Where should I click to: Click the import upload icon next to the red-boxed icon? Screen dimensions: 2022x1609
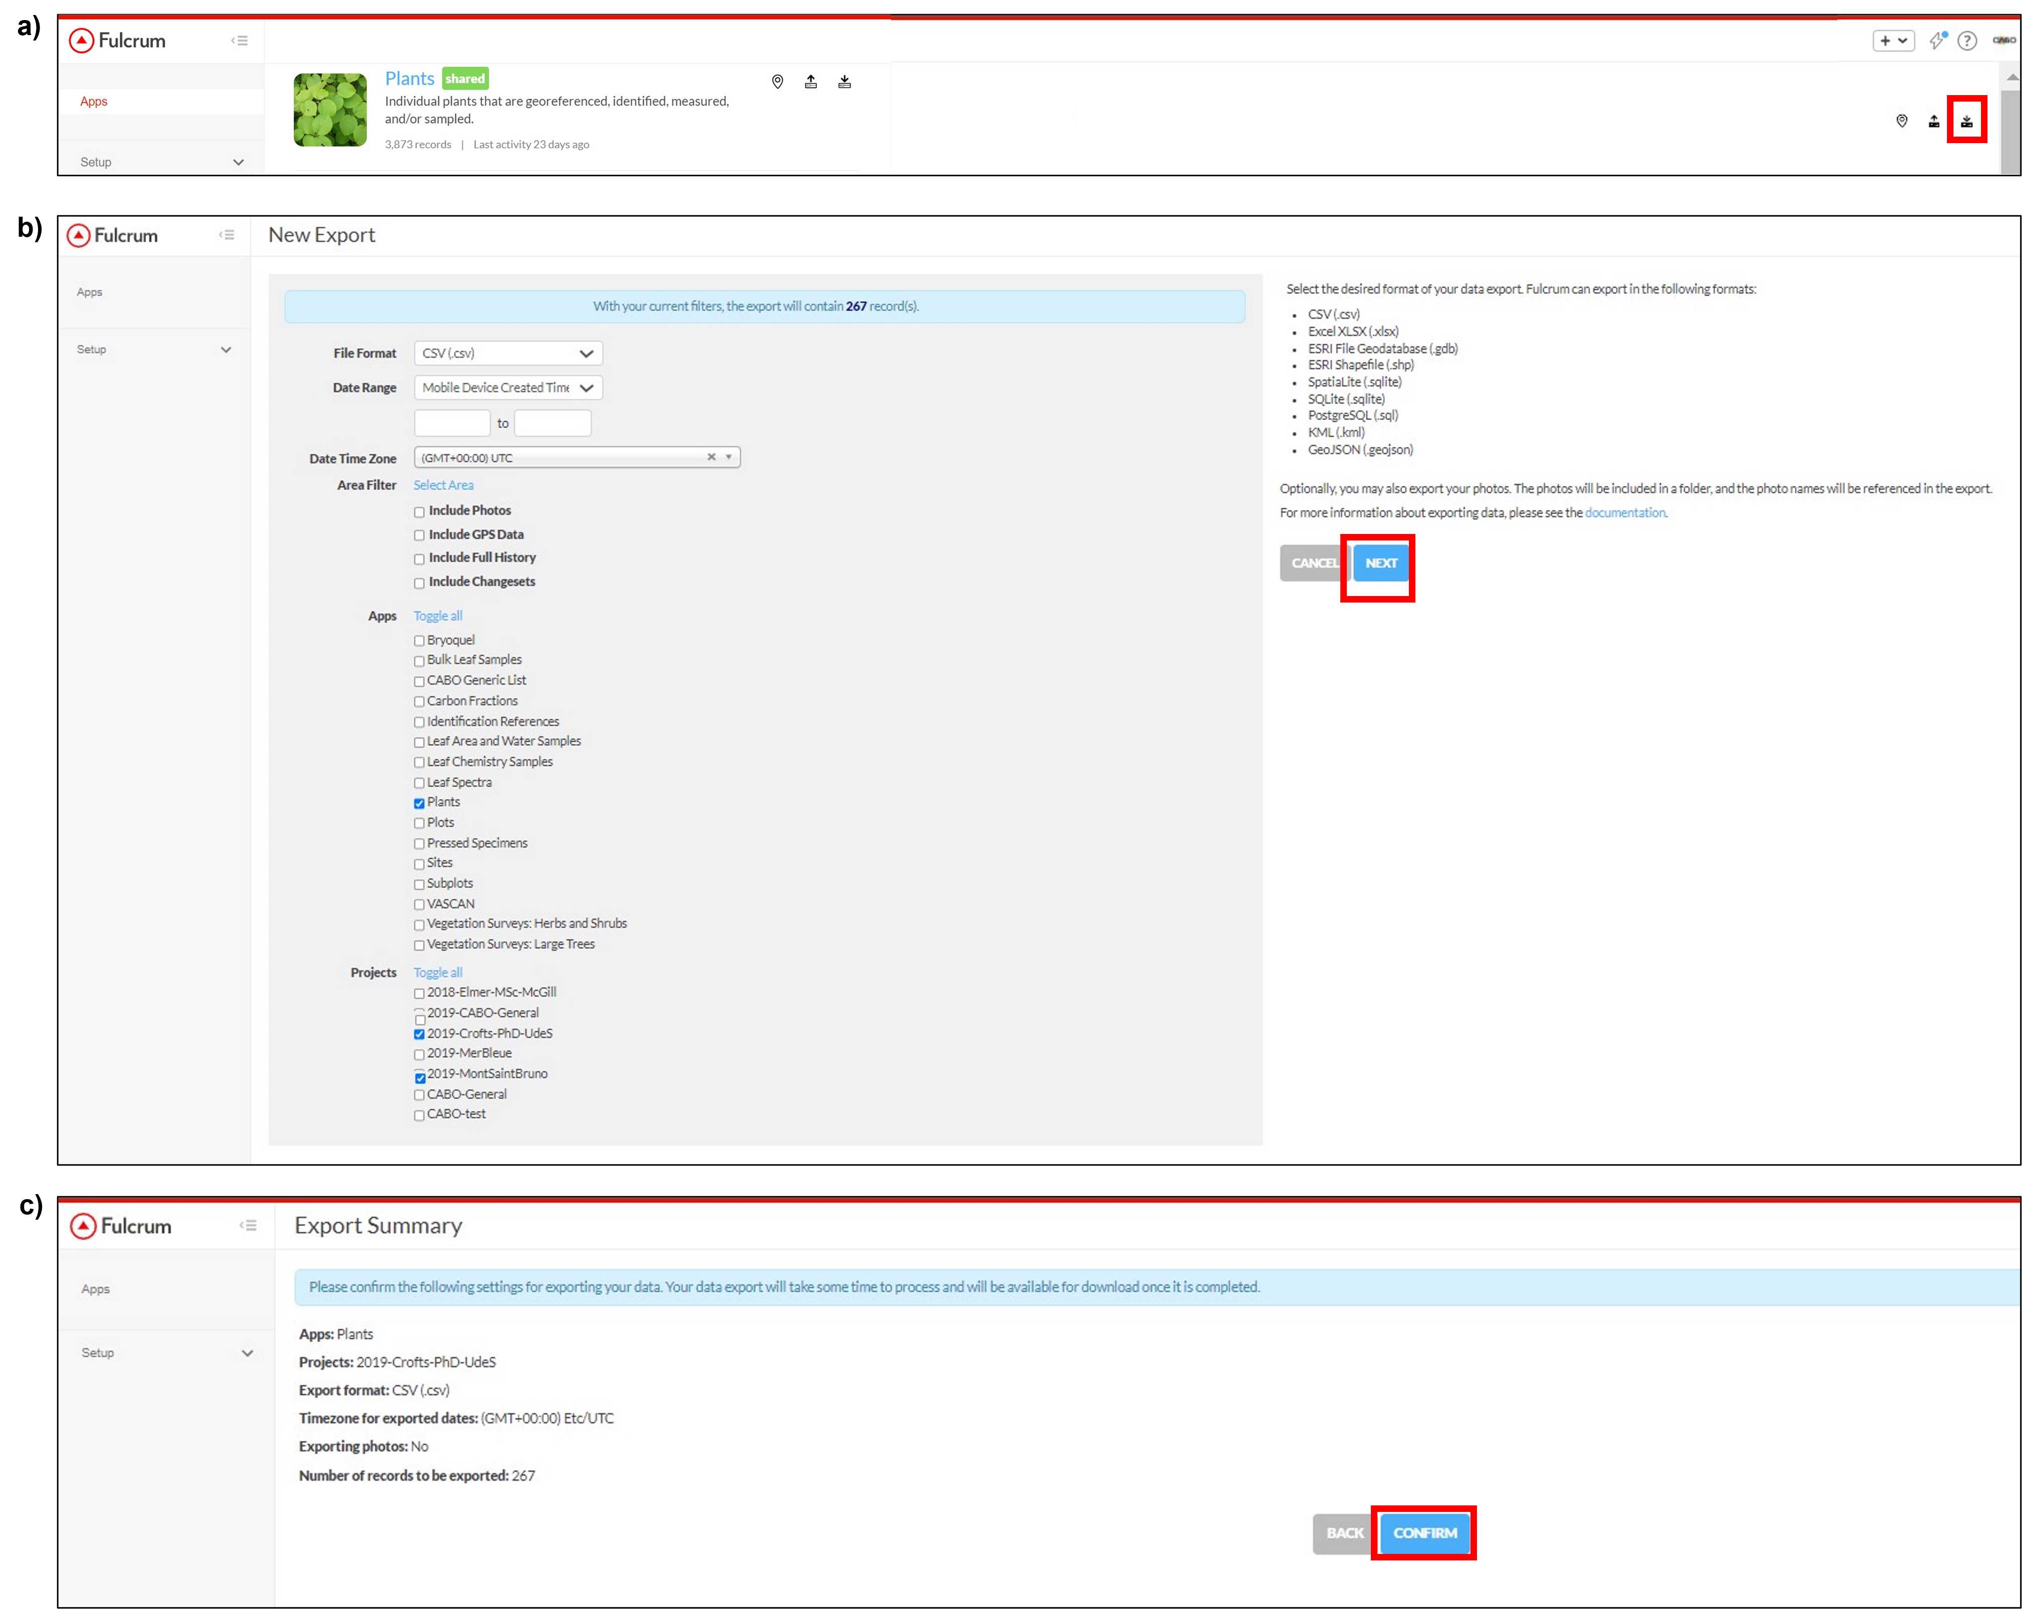tap(1934, 121)
